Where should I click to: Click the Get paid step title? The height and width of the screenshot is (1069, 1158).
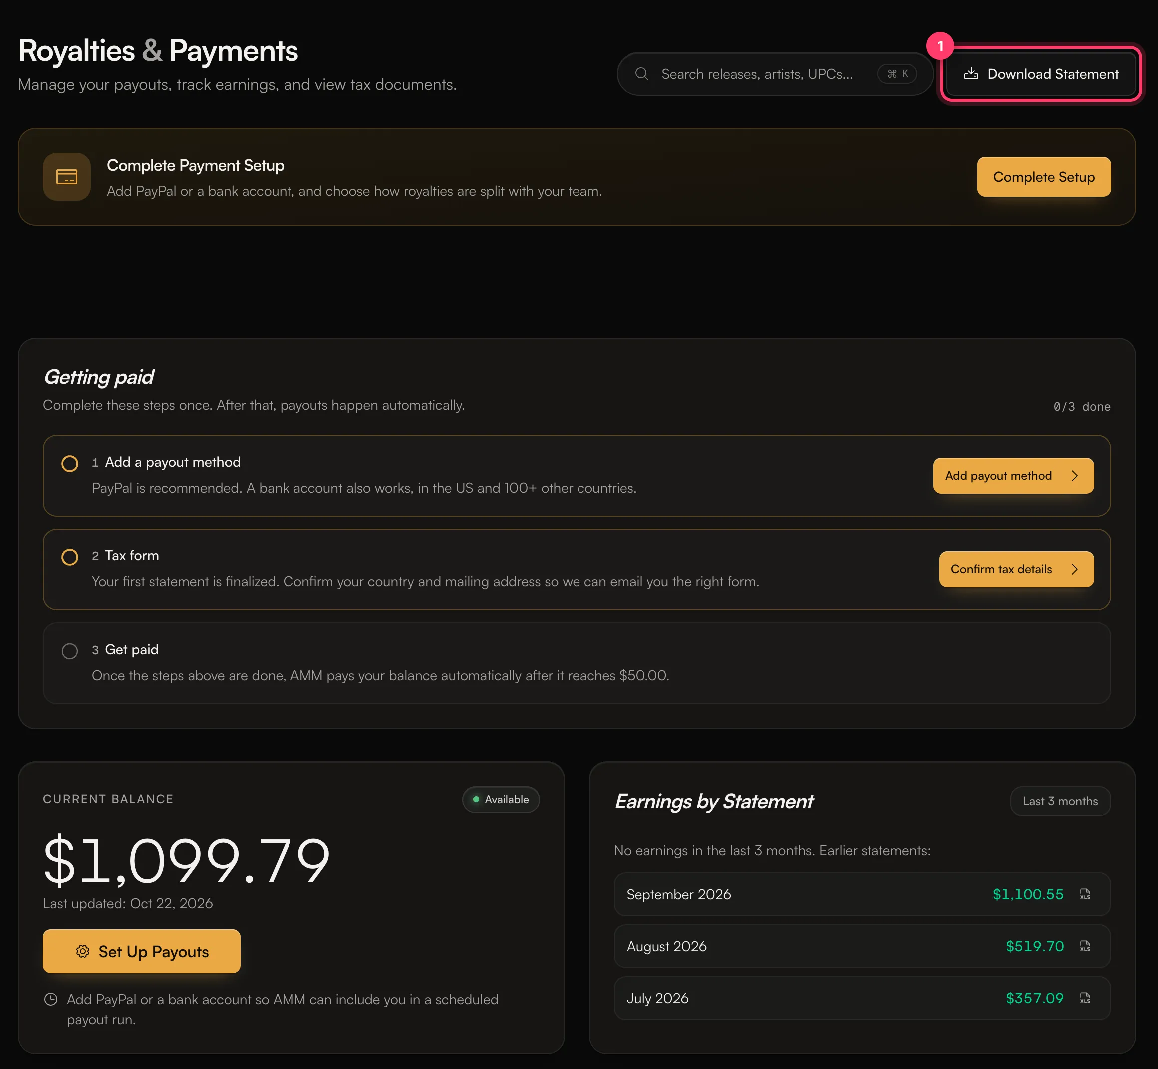[132, 649]
